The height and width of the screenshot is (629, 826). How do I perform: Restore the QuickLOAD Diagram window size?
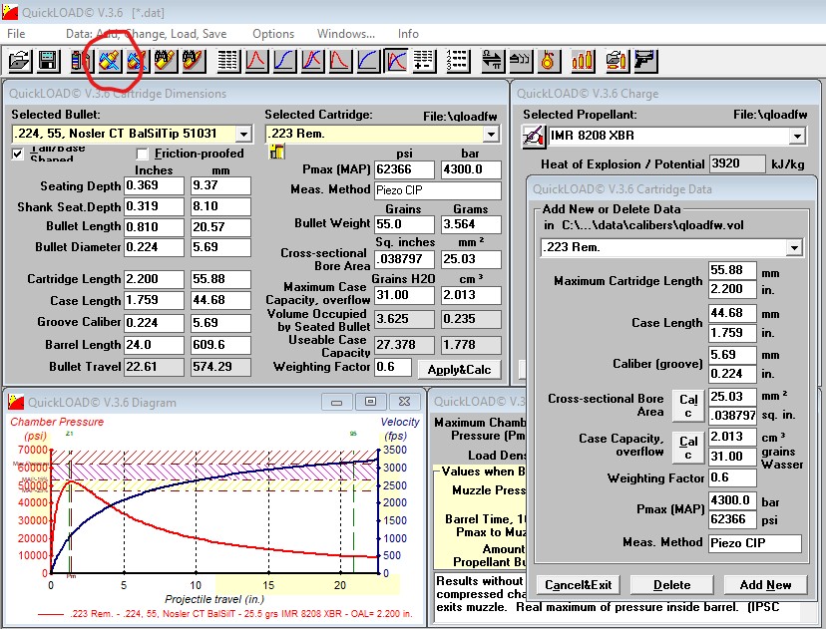coord(370,402)
